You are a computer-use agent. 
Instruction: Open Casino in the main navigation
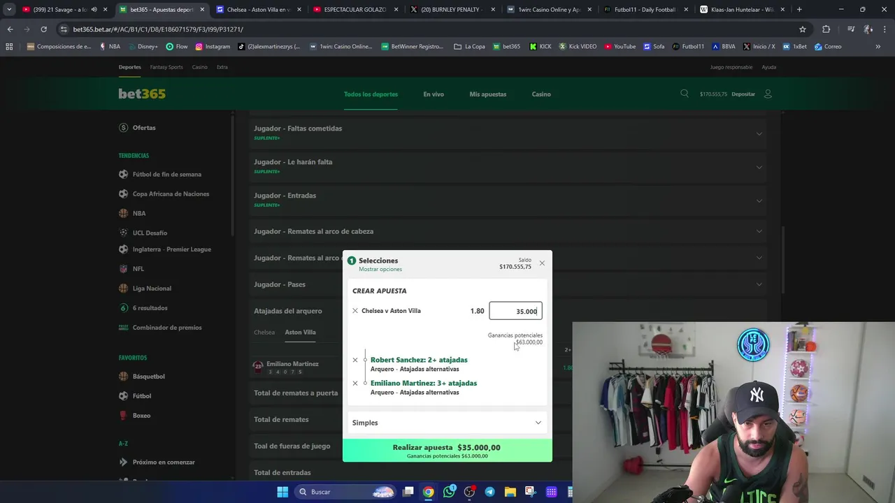pyautogui.click(x=541, y=94)
